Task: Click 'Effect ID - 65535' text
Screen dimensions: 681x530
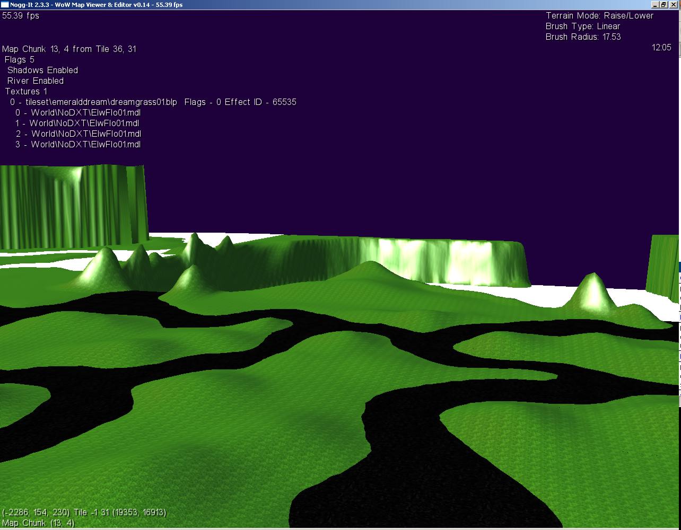Action: coord(260,102)
